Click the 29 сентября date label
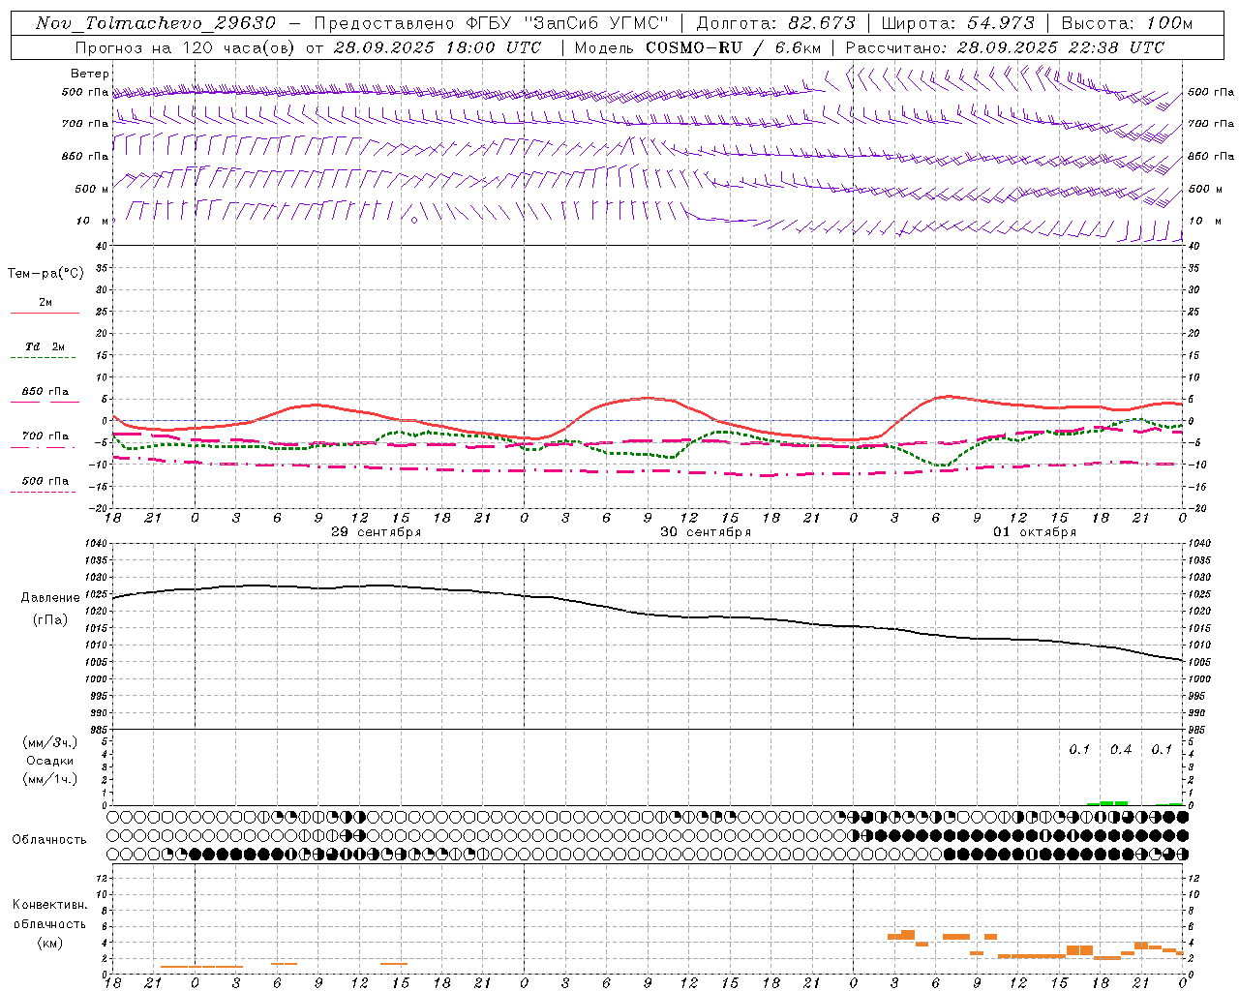 (377, 532)
